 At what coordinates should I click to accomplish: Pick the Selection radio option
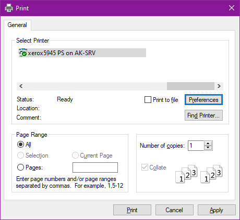pos(20,156)
